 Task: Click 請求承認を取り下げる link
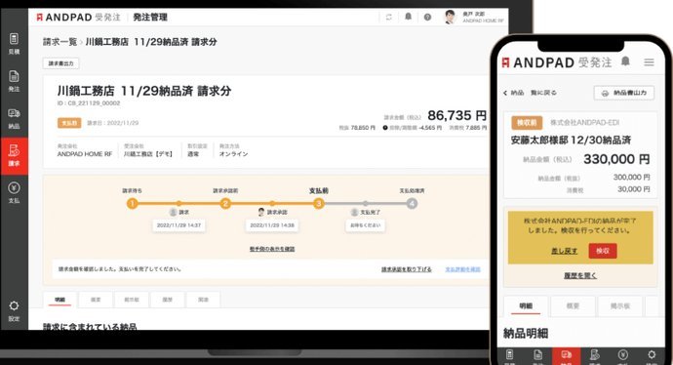407,269
